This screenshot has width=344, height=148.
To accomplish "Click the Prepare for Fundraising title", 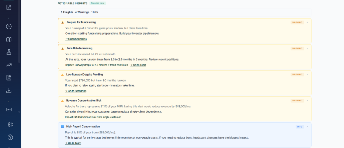I will tap(81, 23).
